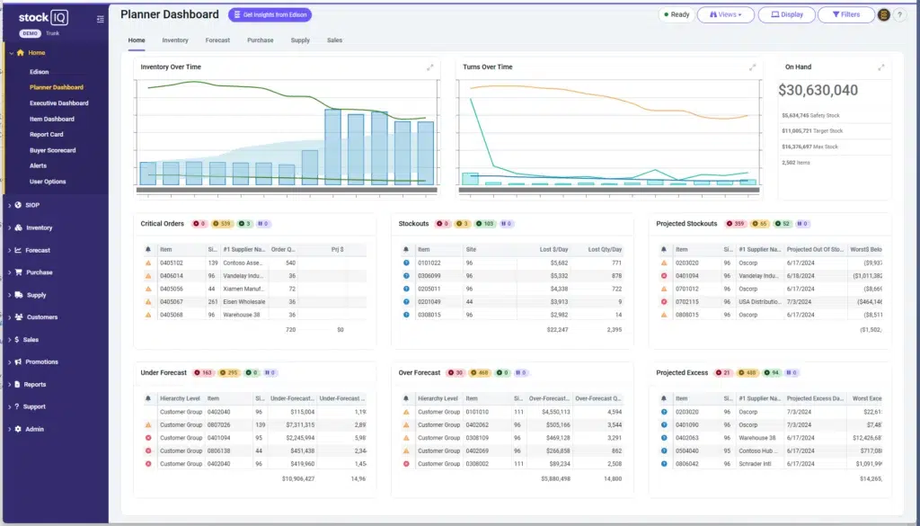
Task: Click blue info icon for item 0101022
Action: tap(405, 263)
